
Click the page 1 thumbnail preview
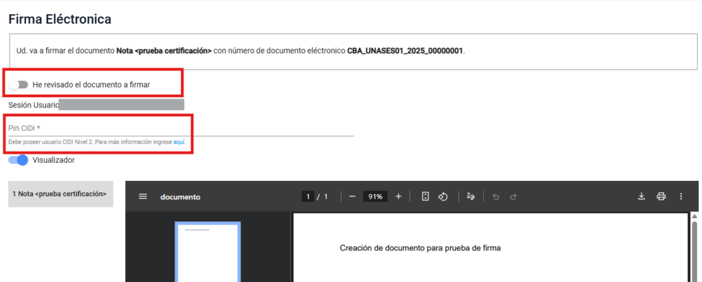pos(207,253)
